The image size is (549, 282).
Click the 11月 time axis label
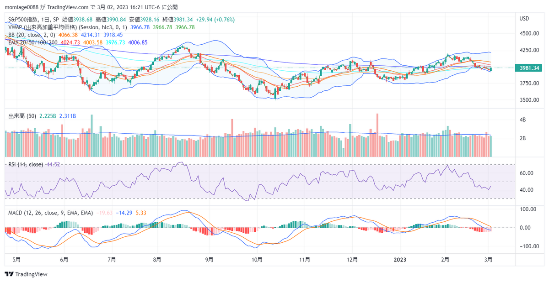point(305,259)
